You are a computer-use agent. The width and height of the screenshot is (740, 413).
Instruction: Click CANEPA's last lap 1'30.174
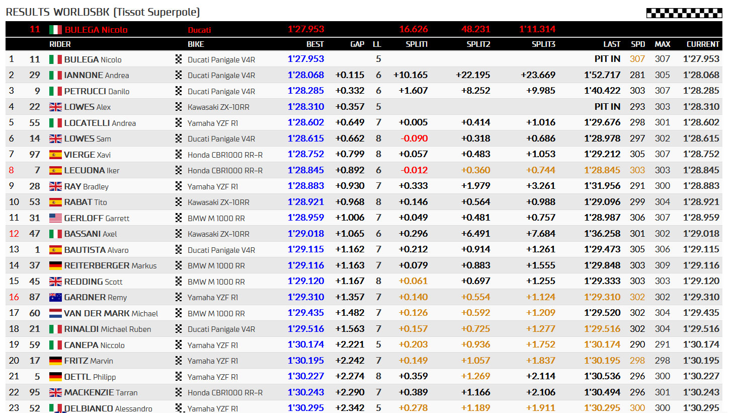602,345
